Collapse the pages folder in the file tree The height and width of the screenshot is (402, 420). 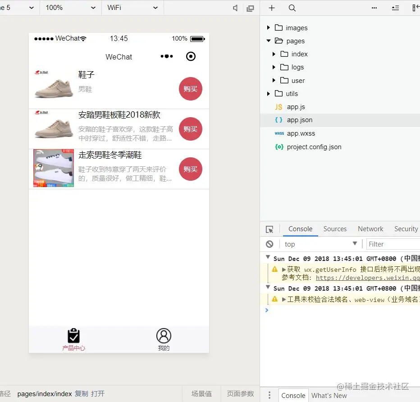pyautogui.click(x=269, y=41)
